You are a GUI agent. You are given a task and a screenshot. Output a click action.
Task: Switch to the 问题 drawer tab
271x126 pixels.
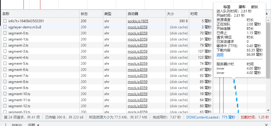click(x=32, y=125)
